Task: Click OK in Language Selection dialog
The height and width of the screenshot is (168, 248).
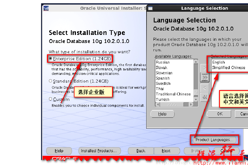Action: 219,114
